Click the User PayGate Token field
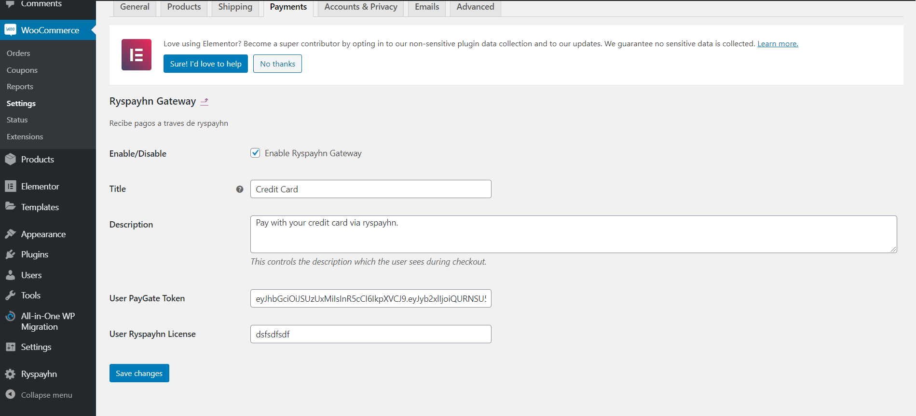The width and height of the screenshot is (916, 416). (370, 298)
